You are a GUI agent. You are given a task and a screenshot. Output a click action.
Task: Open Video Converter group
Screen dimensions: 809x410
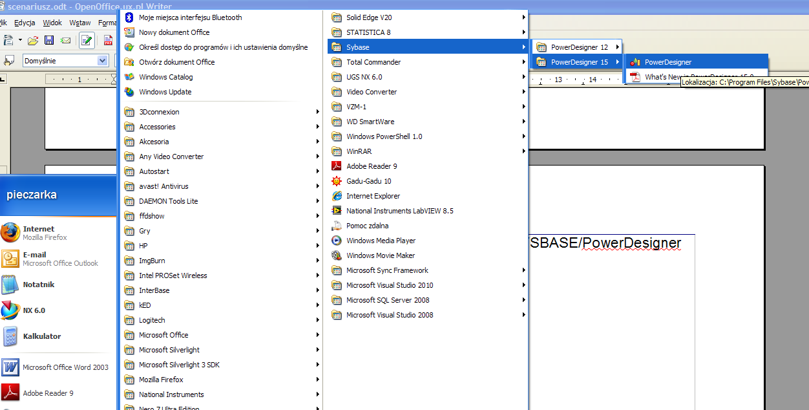coord(427,92)
